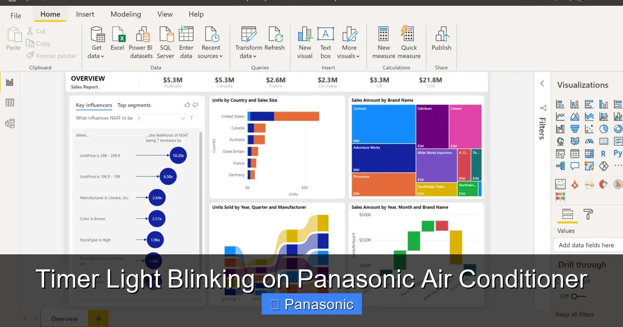Select the Power Apps diamond visual
The height and width of the screenshot is (327, 623).
(604, 166)
